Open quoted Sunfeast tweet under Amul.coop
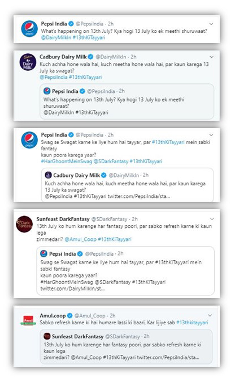Viewport: 235px width, 377px height. coord(126,346)
